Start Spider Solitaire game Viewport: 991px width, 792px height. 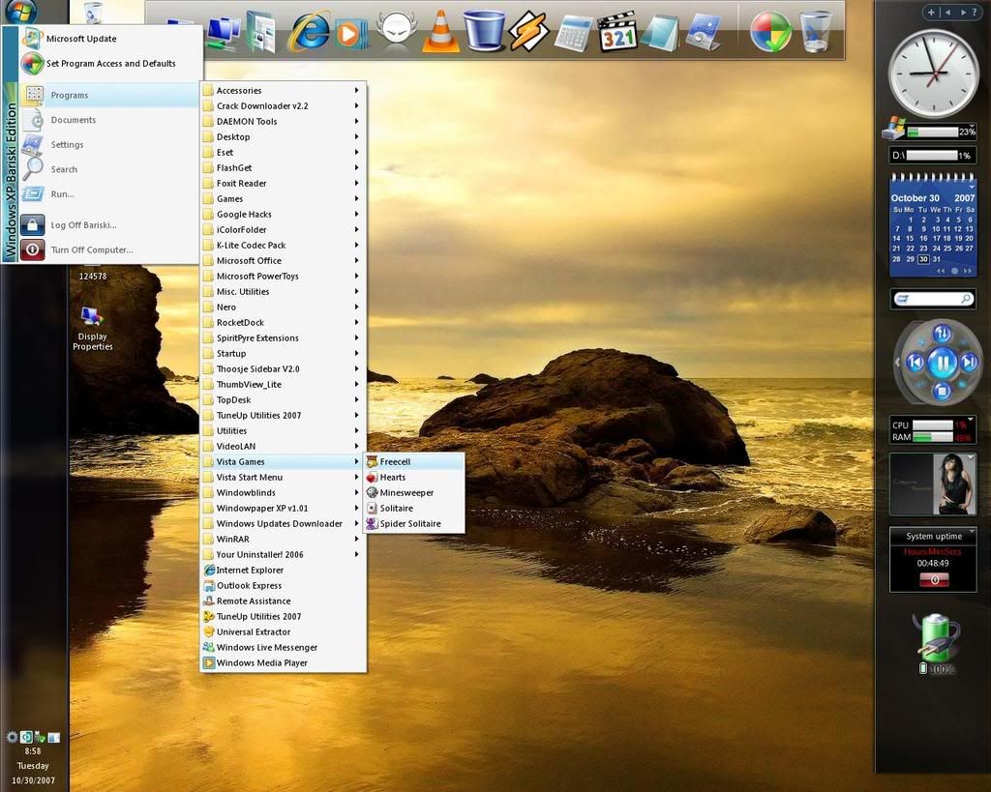click(414, 523)
